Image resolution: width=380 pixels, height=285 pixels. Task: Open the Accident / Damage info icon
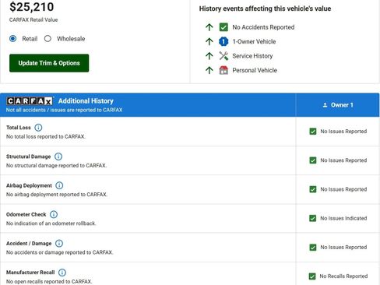[59, 244]
